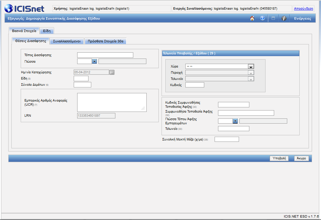Focus the Σύνολο Δεμάτων input field
This screenshot has width=321, height=220.
pos(82,85)
